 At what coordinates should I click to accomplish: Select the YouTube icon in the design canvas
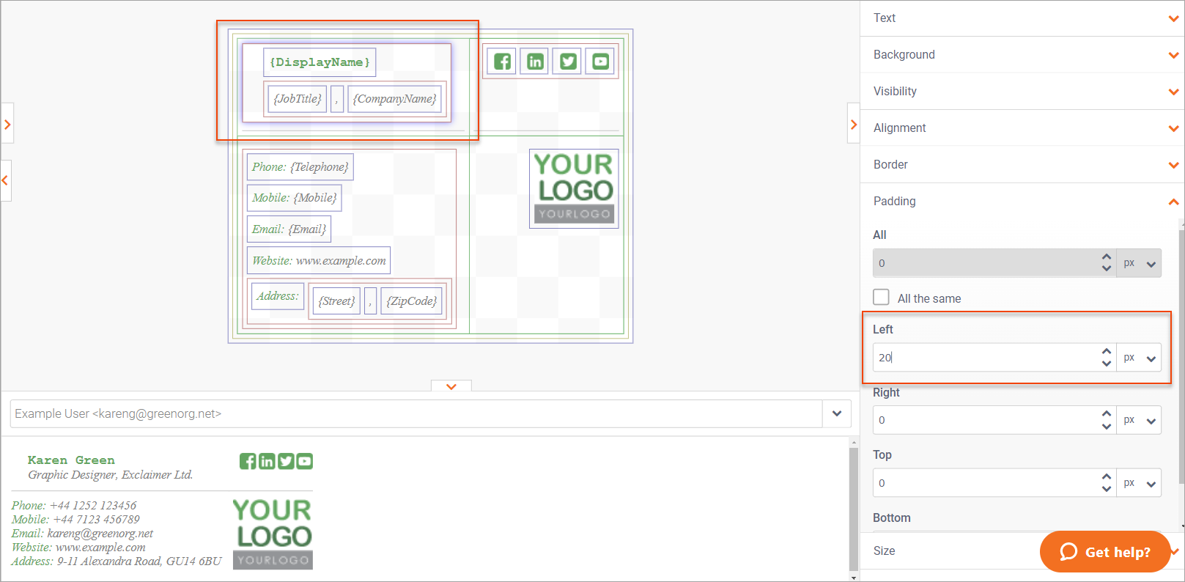tap(601, 62)
